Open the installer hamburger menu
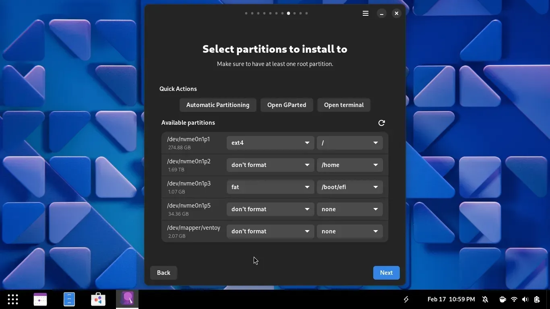The width and height of the screenshot is (550, 309). 366,13
